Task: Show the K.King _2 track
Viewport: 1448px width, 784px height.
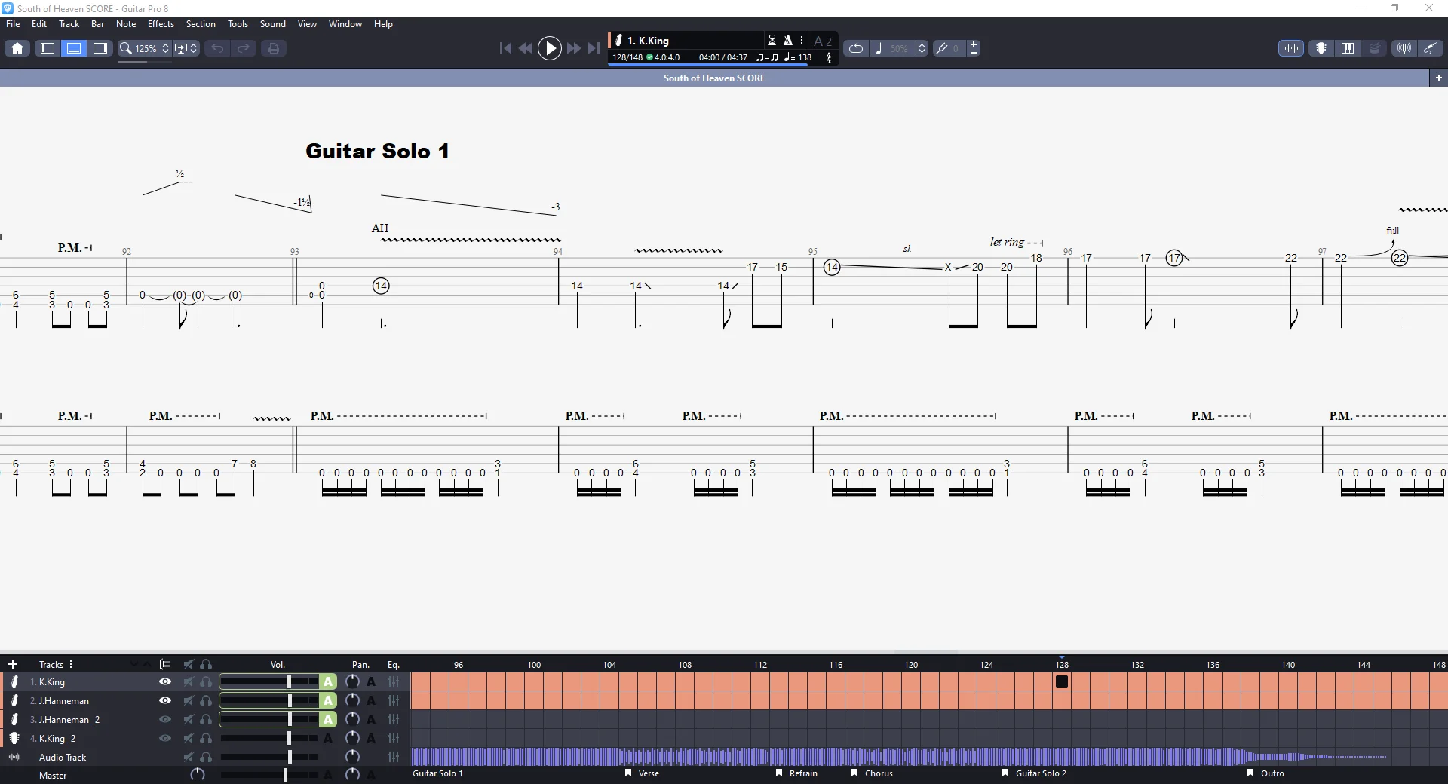Action: [x=164, y=738]
